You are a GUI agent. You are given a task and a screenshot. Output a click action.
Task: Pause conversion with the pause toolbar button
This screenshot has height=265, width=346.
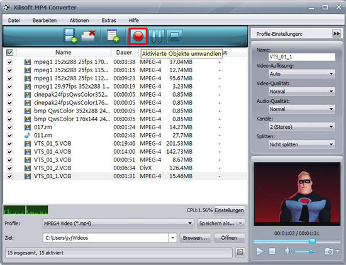click(x=157, y=36)
